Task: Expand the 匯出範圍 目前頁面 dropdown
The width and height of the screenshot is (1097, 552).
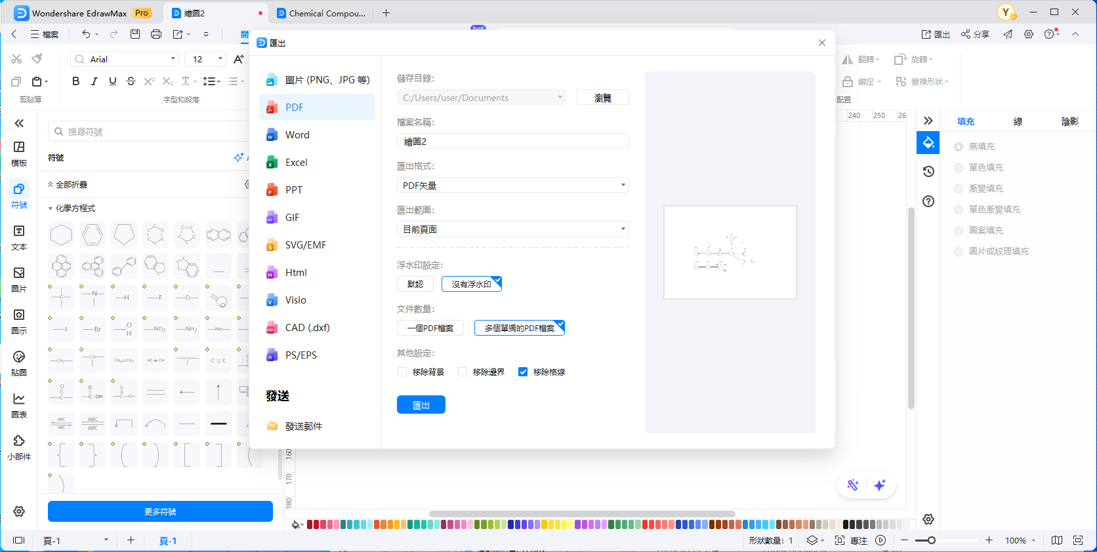Action: coord(512,229)
